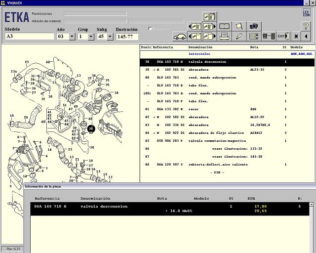The width and height of the screenshot is (316, 253).
Task: Click callout number 48 in the diagram
Action: click(48, 62)
